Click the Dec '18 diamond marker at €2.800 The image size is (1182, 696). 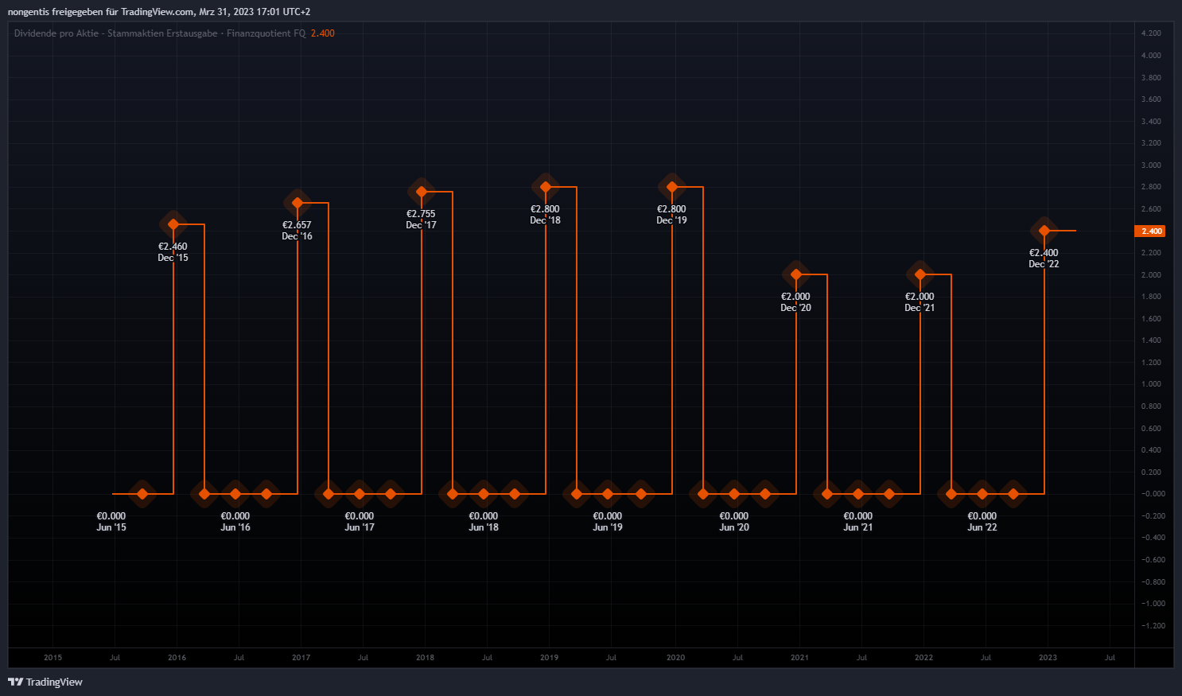click(x=546, y=187)
